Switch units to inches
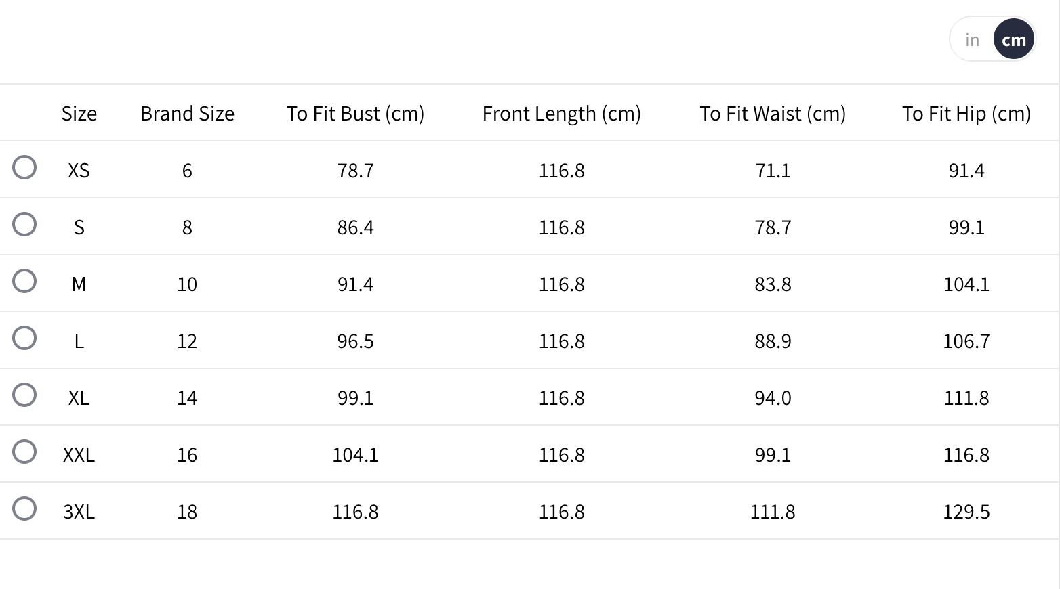This screenshot has height=589, width=1060. click(973, 40)
